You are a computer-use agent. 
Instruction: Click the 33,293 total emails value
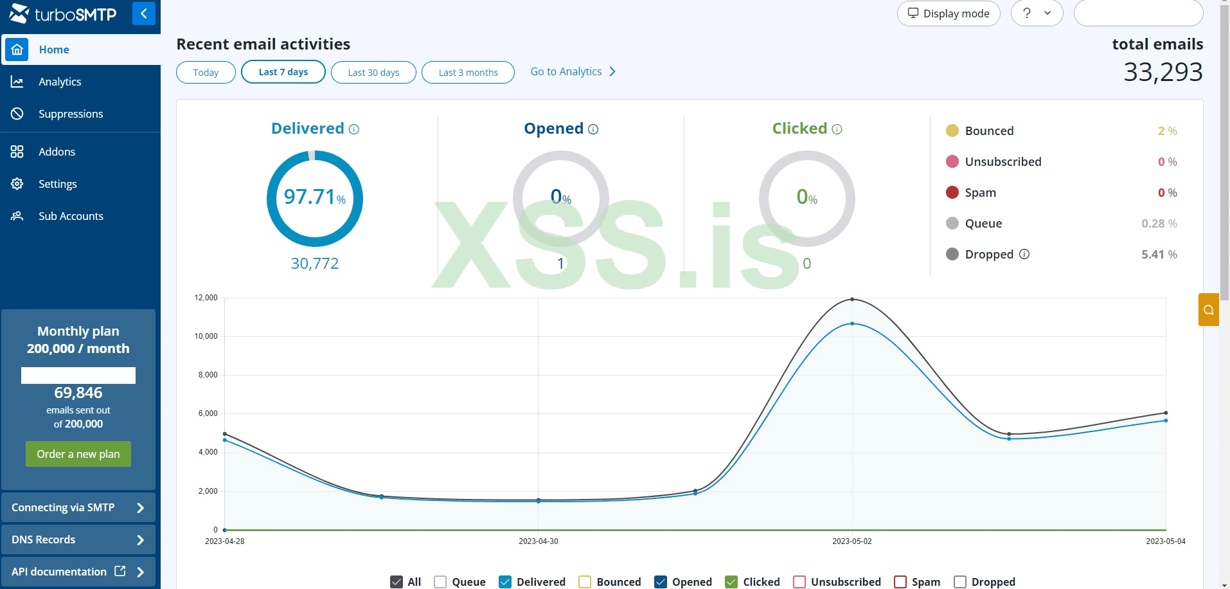1163,72
